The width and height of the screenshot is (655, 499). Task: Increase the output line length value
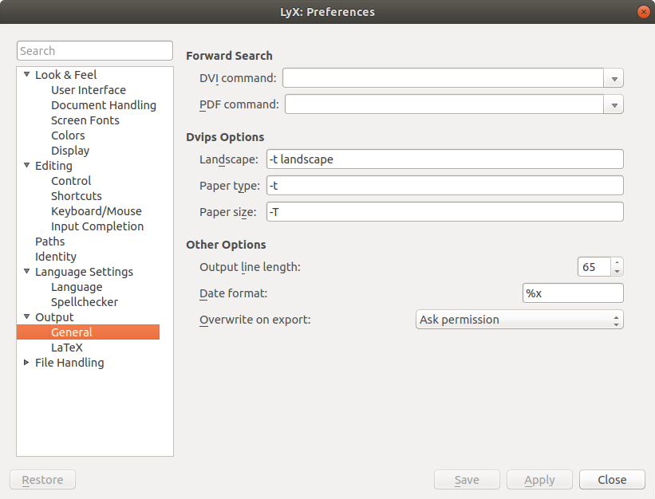click(617, 262)
